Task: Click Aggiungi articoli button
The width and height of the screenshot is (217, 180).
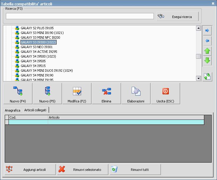Action: click(30, 169)
